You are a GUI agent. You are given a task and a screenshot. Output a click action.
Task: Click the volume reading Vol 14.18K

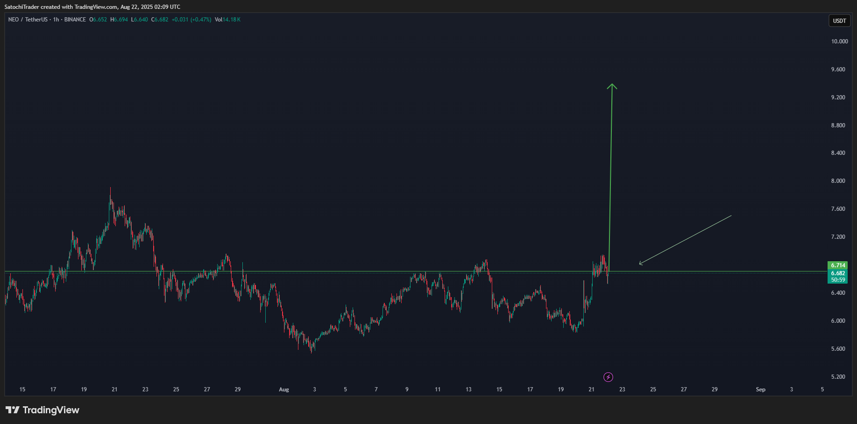click(x=227, y=20)
